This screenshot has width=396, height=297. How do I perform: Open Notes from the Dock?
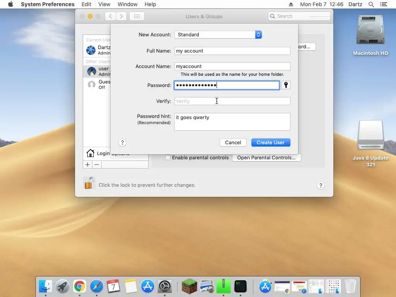(131, 286)
